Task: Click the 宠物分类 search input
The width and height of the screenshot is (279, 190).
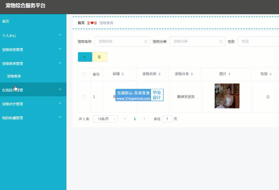Action: (x=197, y=41)
